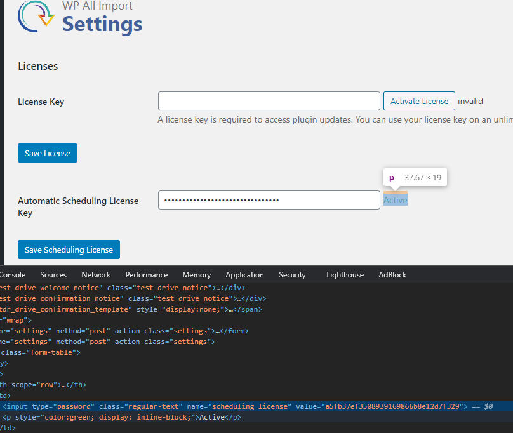Select the p style="color:green" DOM line
Image resolution: width=513 pixels, height=433 pixels.
pos(256,417)
